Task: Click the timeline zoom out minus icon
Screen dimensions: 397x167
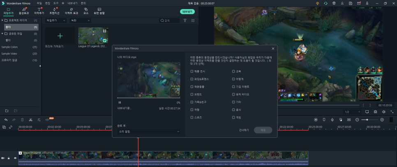Action: [357, 120]
